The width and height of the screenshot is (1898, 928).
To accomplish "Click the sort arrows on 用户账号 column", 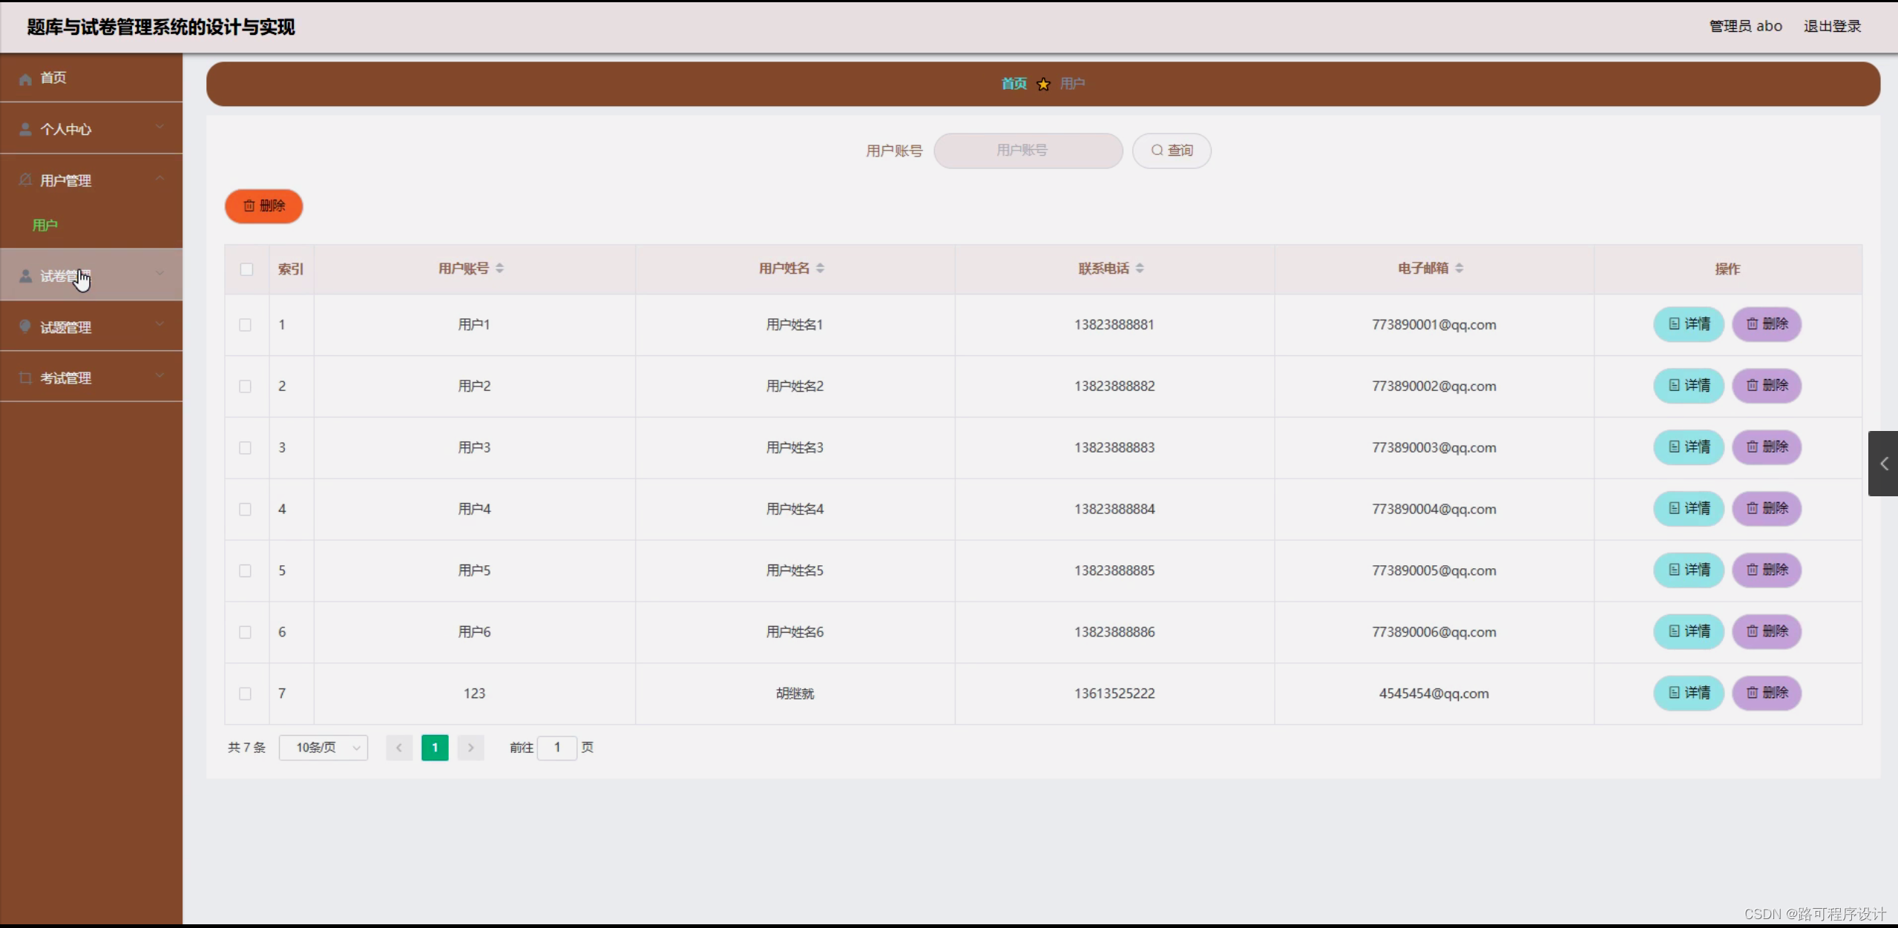I will coord(499,269).
